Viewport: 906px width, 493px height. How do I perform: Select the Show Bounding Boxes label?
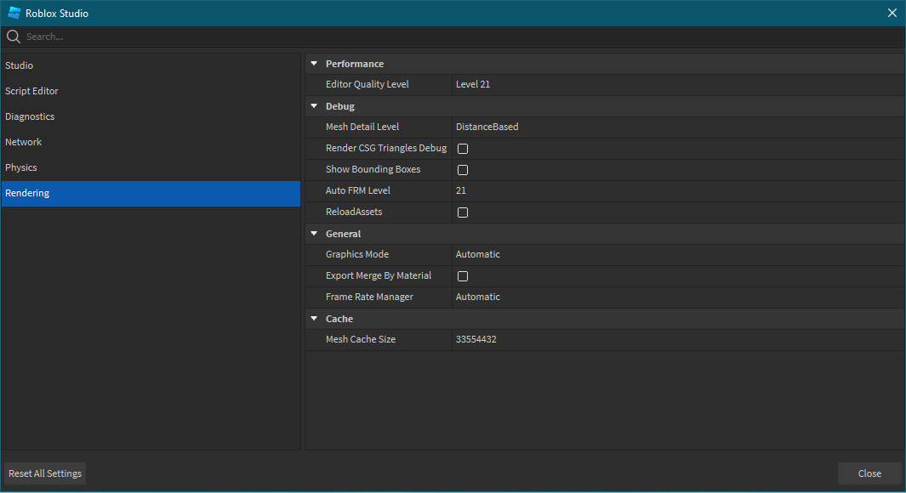[x=373, y=170]
